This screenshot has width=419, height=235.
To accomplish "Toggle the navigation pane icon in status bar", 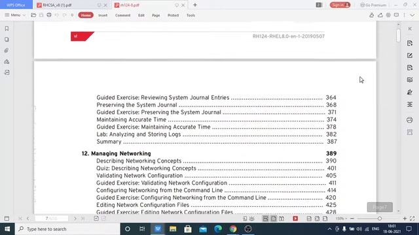I will click(7, 219).
